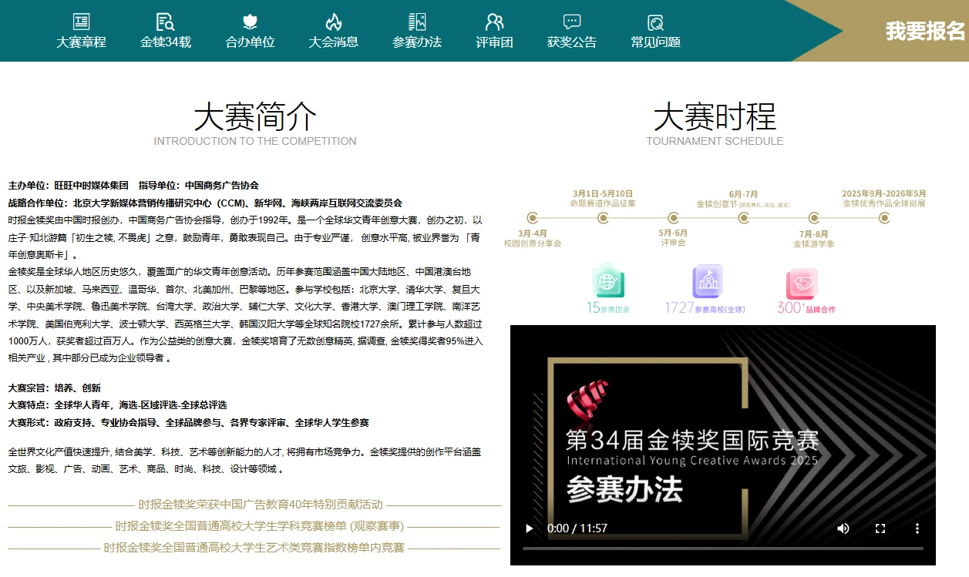969x577 pixels.
Task: Select the 金犊34载 search-document icon
Action: pyautogui.click(x=164, y=23)
